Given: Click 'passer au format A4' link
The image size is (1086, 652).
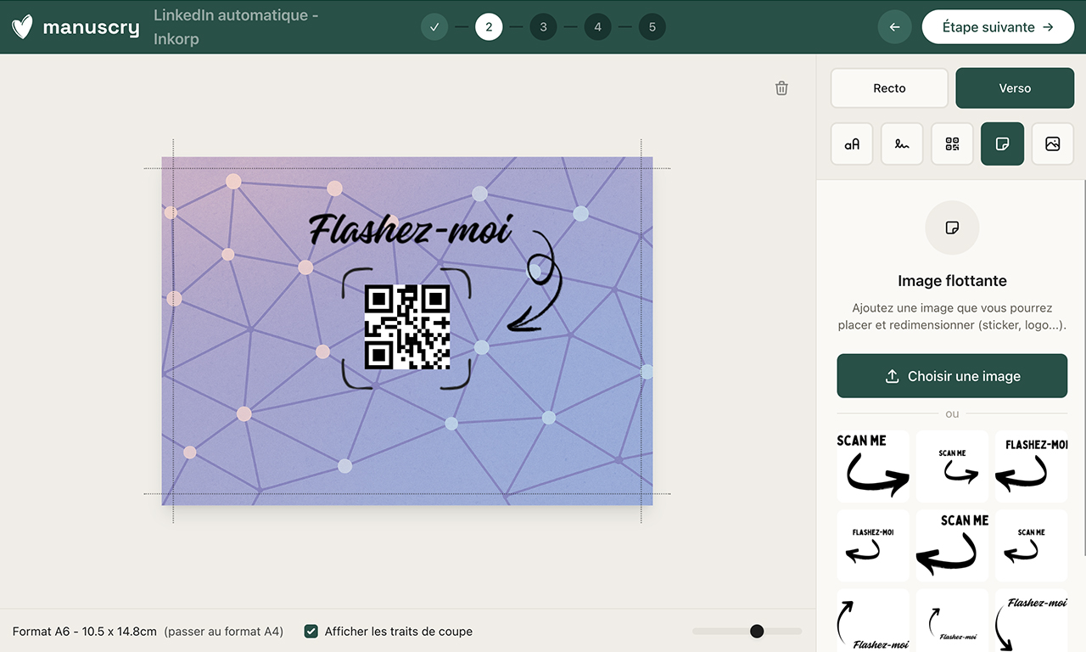Looking at the screenshot, I should click(x=224, y=631).
